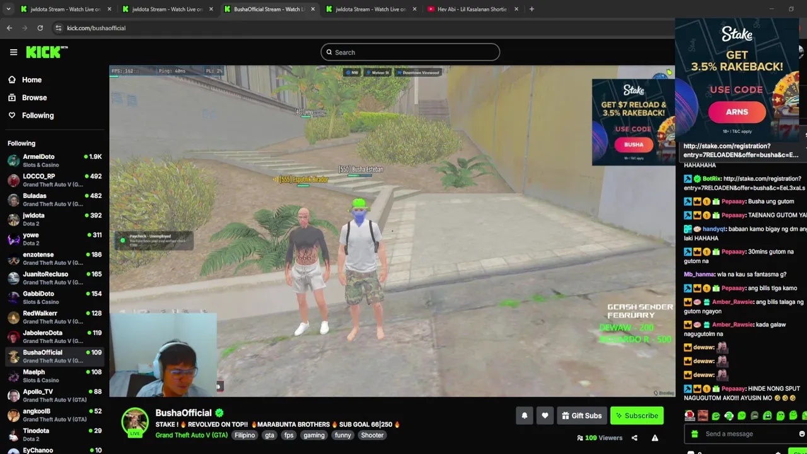
Task: Click the gift icon in chat input
Action: [695, 434]
